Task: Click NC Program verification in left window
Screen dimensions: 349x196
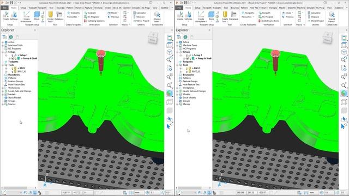Action: point(92,17)
